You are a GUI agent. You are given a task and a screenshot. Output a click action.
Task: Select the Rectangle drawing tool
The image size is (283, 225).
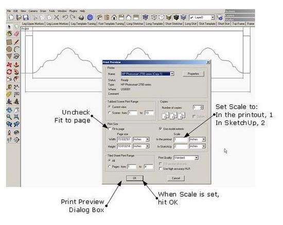[x=9, y=42]
